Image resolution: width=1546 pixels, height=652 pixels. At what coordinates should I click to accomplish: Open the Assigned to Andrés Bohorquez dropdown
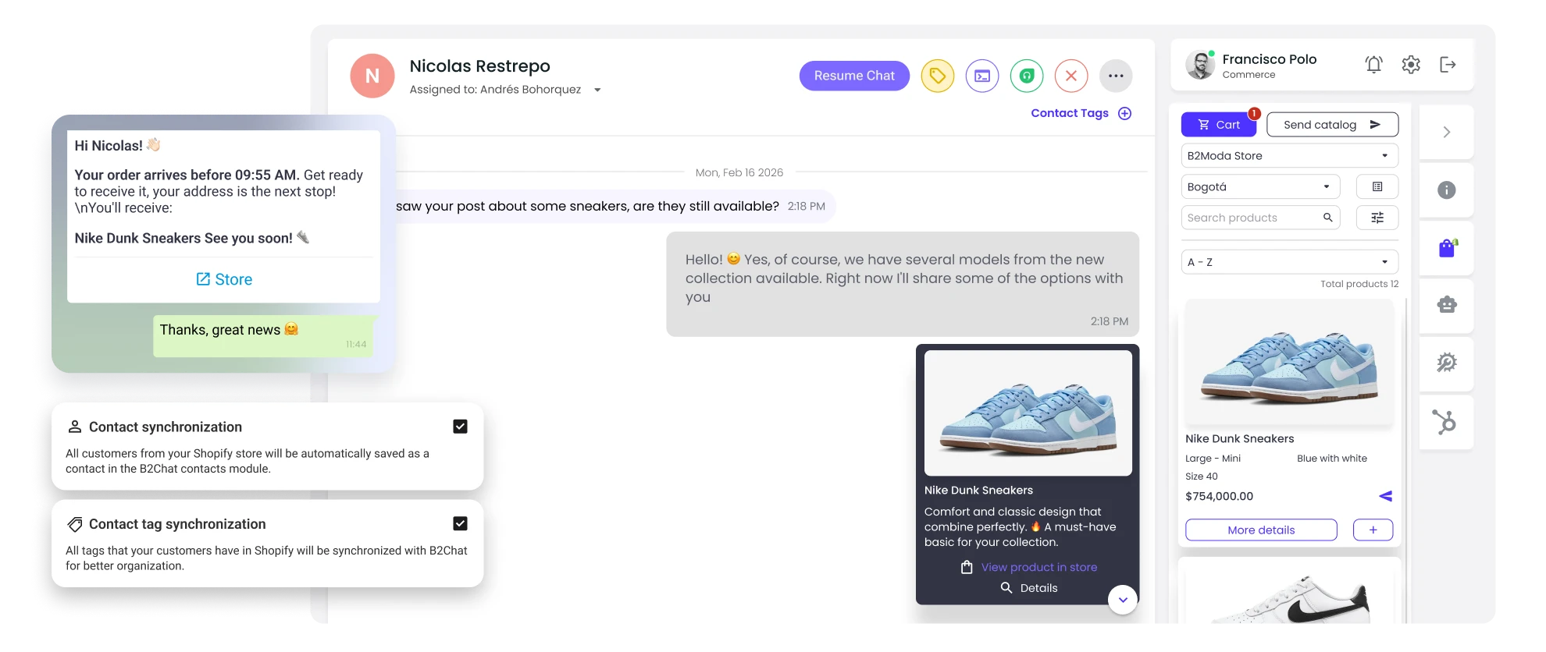coord(597,90)
